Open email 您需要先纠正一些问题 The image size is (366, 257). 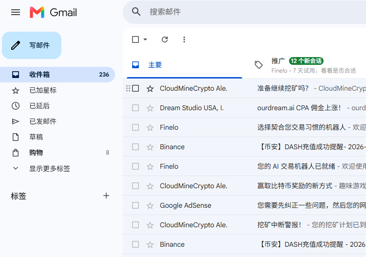tap(311, 205)
